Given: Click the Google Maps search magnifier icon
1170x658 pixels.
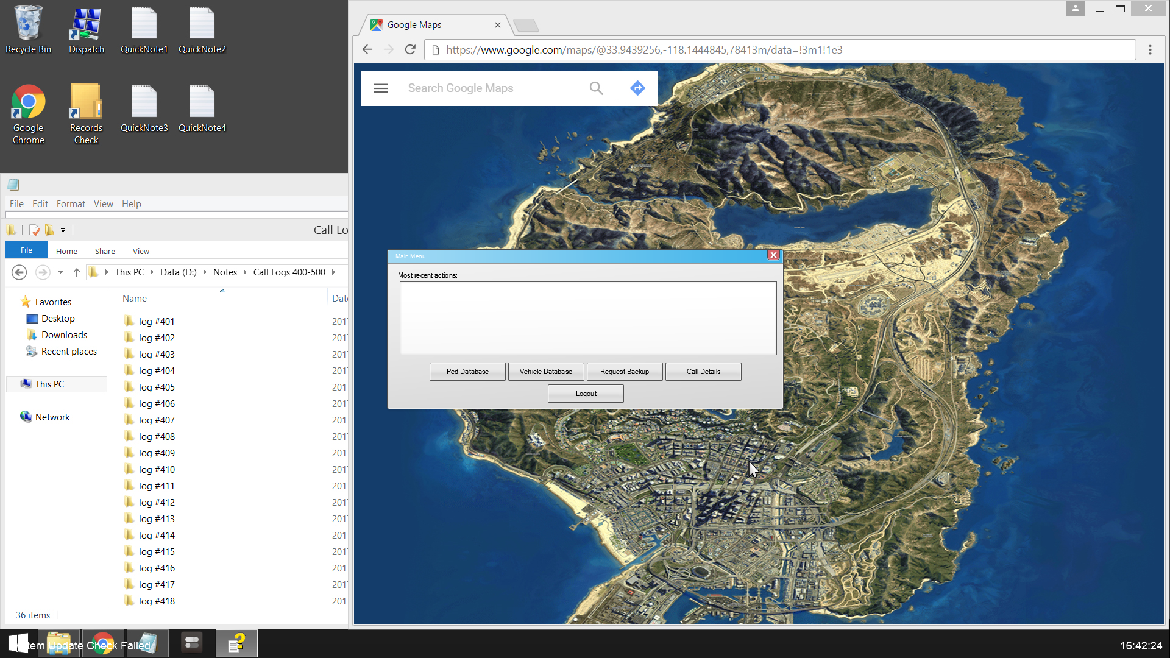Looking at the screenshot, I should pos(596,88).
